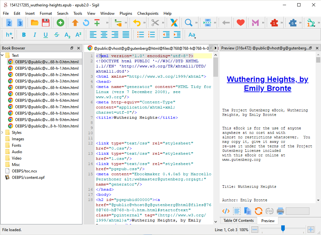Expand the Styles folder in Book Browser

click(3, 132)
